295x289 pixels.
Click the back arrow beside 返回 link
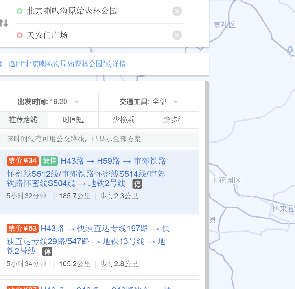(x=1, y=64)
